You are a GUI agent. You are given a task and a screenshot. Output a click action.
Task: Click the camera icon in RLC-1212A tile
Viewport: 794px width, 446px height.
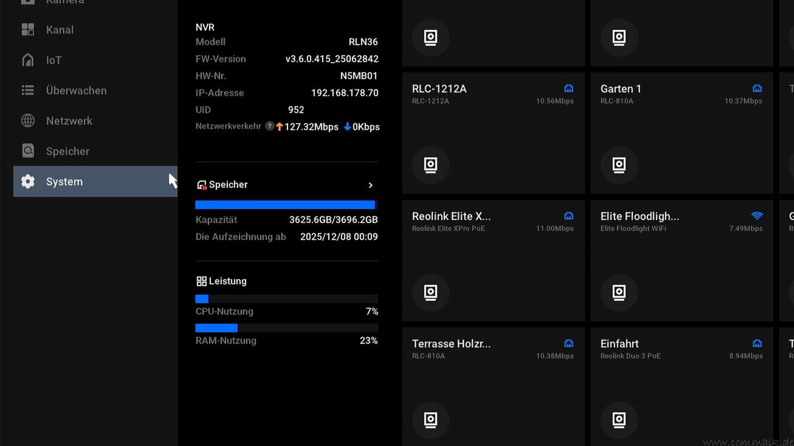pos(430,165)
